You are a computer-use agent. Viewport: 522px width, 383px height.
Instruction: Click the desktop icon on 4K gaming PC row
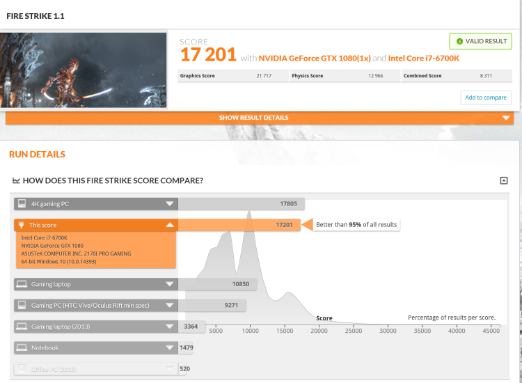22,203
